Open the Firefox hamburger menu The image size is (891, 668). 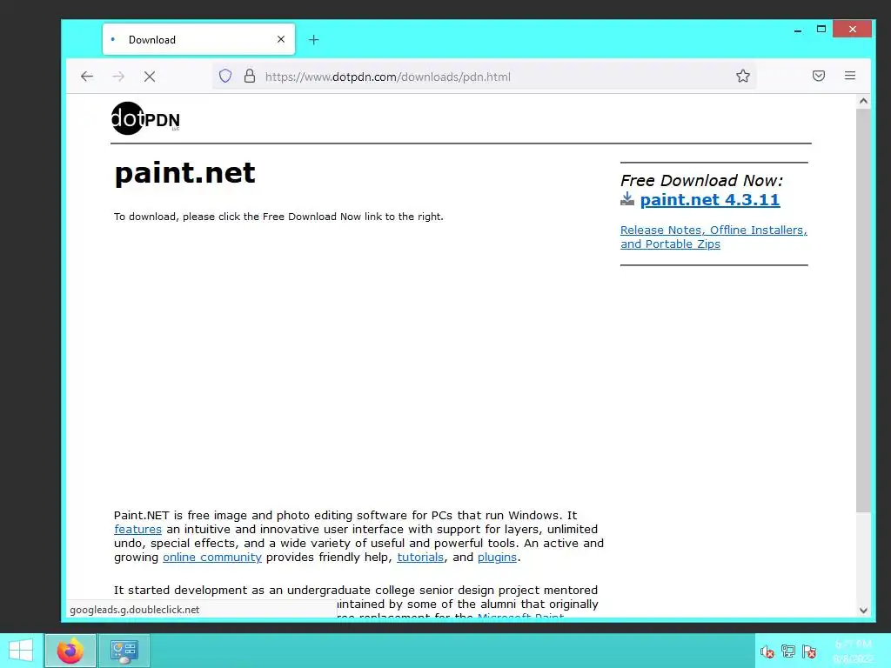point(850,76)
